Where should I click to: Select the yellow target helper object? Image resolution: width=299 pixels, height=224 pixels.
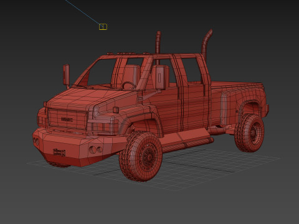tap(103, 27)
